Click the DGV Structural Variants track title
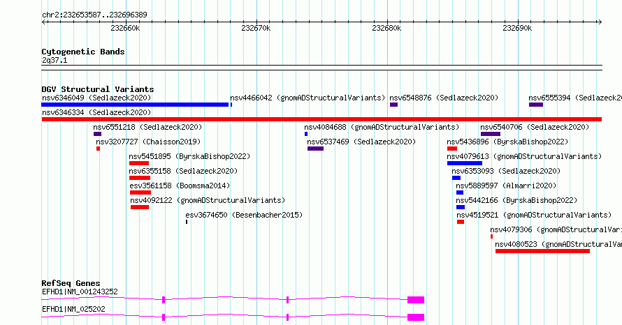622x325 pixels. click(x=98, y=89)
